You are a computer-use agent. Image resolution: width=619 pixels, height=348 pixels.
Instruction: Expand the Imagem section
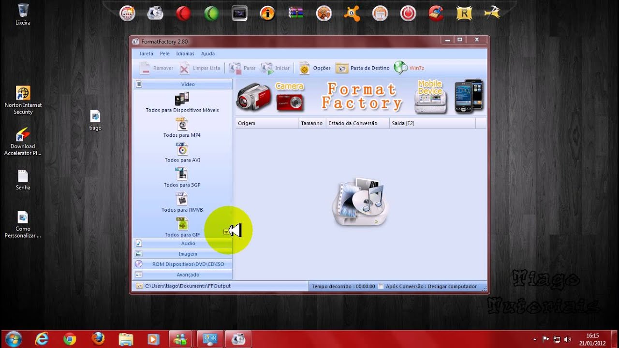click(183, 254)
